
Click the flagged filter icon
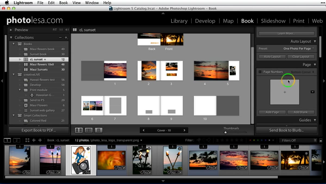(x=199, y=140)
